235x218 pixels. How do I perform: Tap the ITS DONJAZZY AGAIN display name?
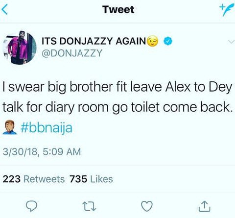tap(94, 41)
